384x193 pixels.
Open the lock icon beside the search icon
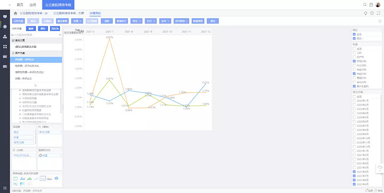[371, 5]
